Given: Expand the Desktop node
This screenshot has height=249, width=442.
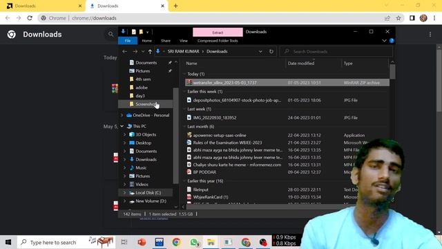Looking at the screenshot, I should pos(124,143).
